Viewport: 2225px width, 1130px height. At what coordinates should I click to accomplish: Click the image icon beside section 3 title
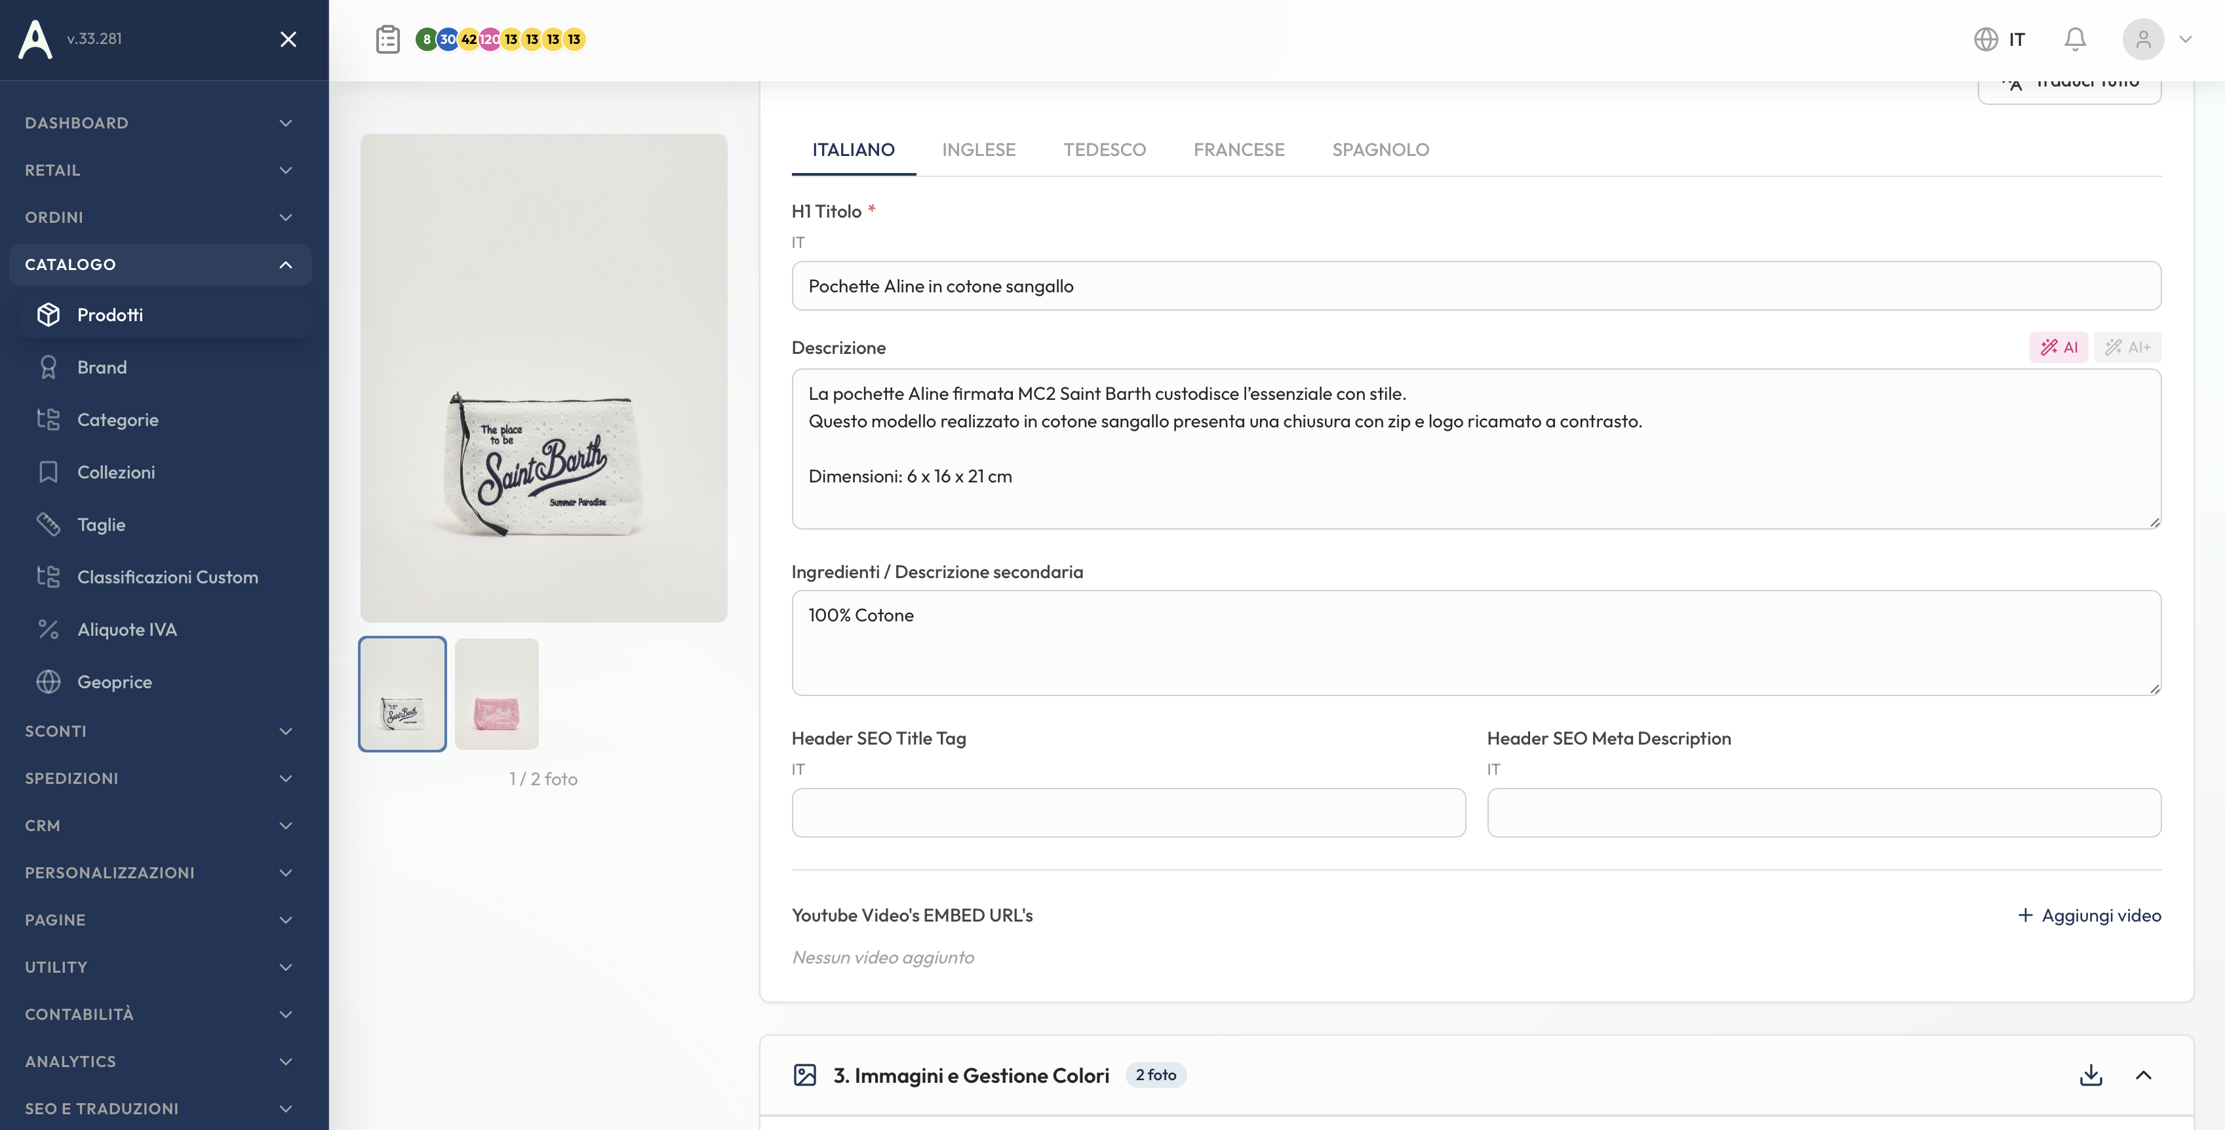[804, 1075]
